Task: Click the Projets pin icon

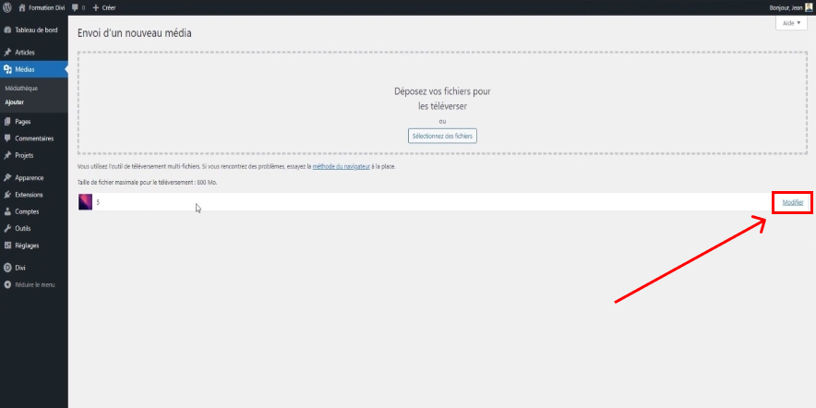Action: click(7, 156)
